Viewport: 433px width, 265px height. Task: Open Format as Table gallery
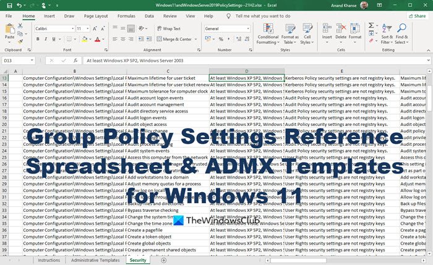click(x=289, y=34)
